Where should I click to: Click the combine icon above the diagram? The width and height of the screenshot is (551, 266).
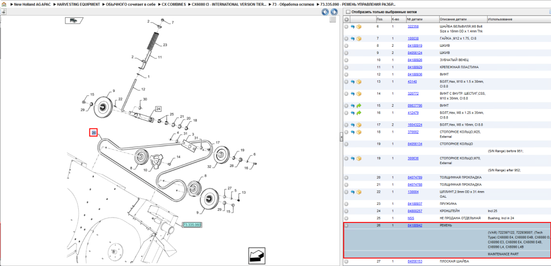pyautogui.click(x=74, y=20)
